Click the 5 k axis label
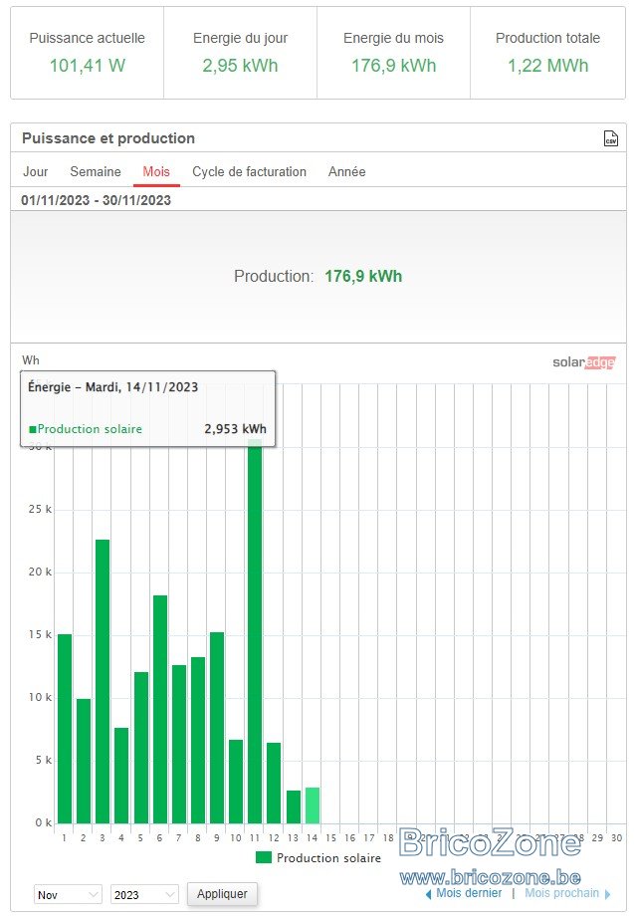Viewport: 634px width, 921px height. 43,760
